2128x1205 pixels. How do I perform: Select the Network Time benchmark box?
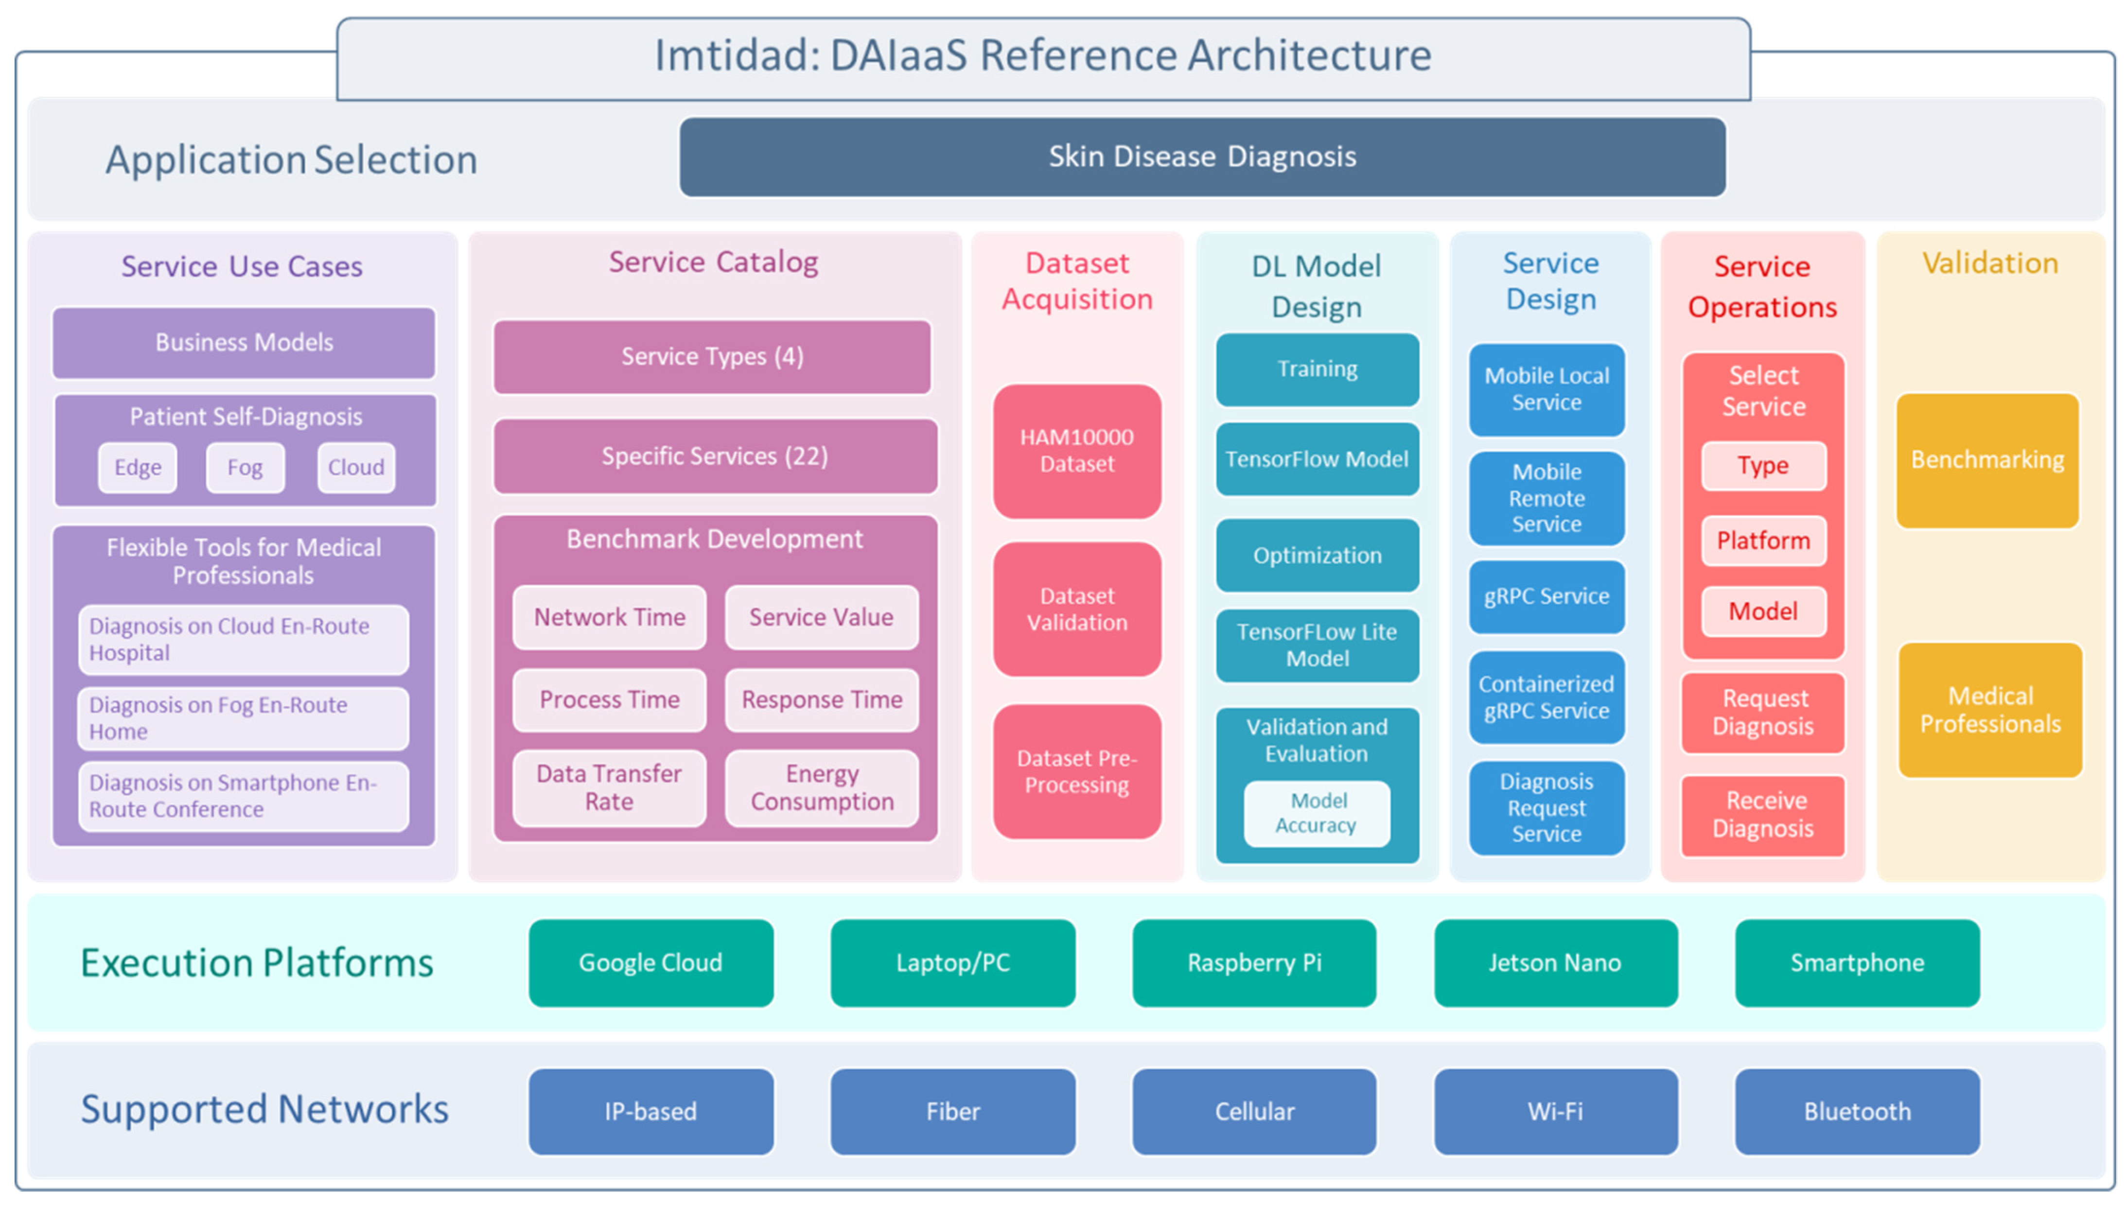(x=609, y=617)
